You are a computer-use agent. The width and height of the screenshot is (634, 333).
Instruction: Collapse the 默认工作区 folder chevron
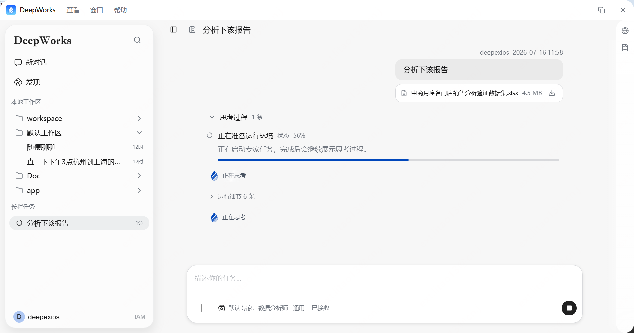139,133
